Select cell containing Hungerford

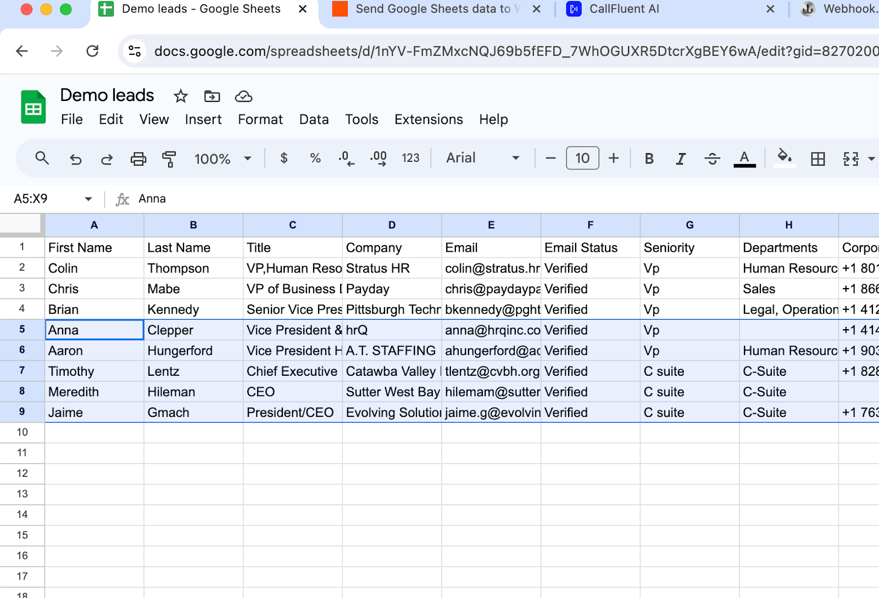193,351
